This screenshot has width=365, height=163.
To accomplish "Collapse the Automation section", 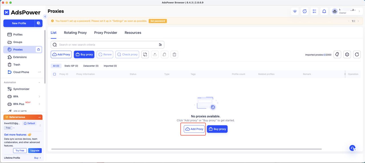I will 39,82.
